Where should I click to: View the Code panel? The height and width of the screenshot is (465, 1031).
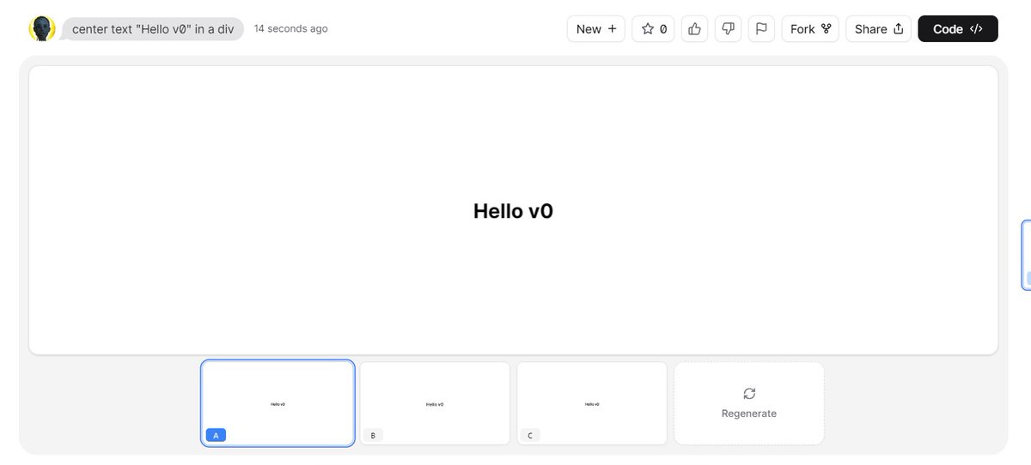pyautogui.click(x=958, y=28)
